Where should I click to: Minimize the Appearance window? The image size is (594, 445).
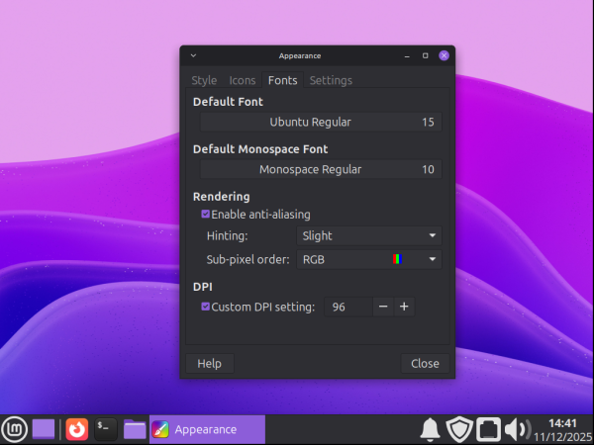tap(407, 56)
